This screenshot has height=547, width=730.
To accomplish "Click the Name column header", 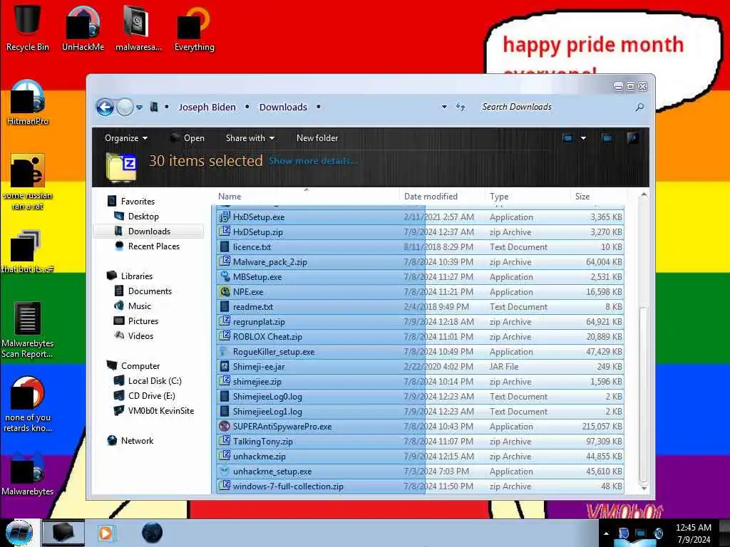I will pyautogui.click(x=307, y=197).
